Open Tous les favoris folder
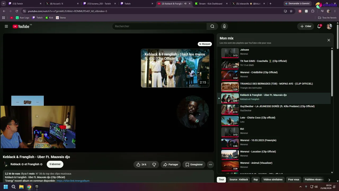Viewport: 339px width, 191px height. click(327, 18)
